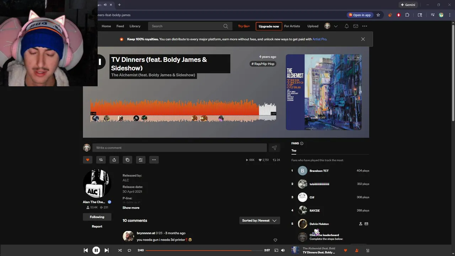
Task: Click the Upgrade now button
Action: point(269,26)
